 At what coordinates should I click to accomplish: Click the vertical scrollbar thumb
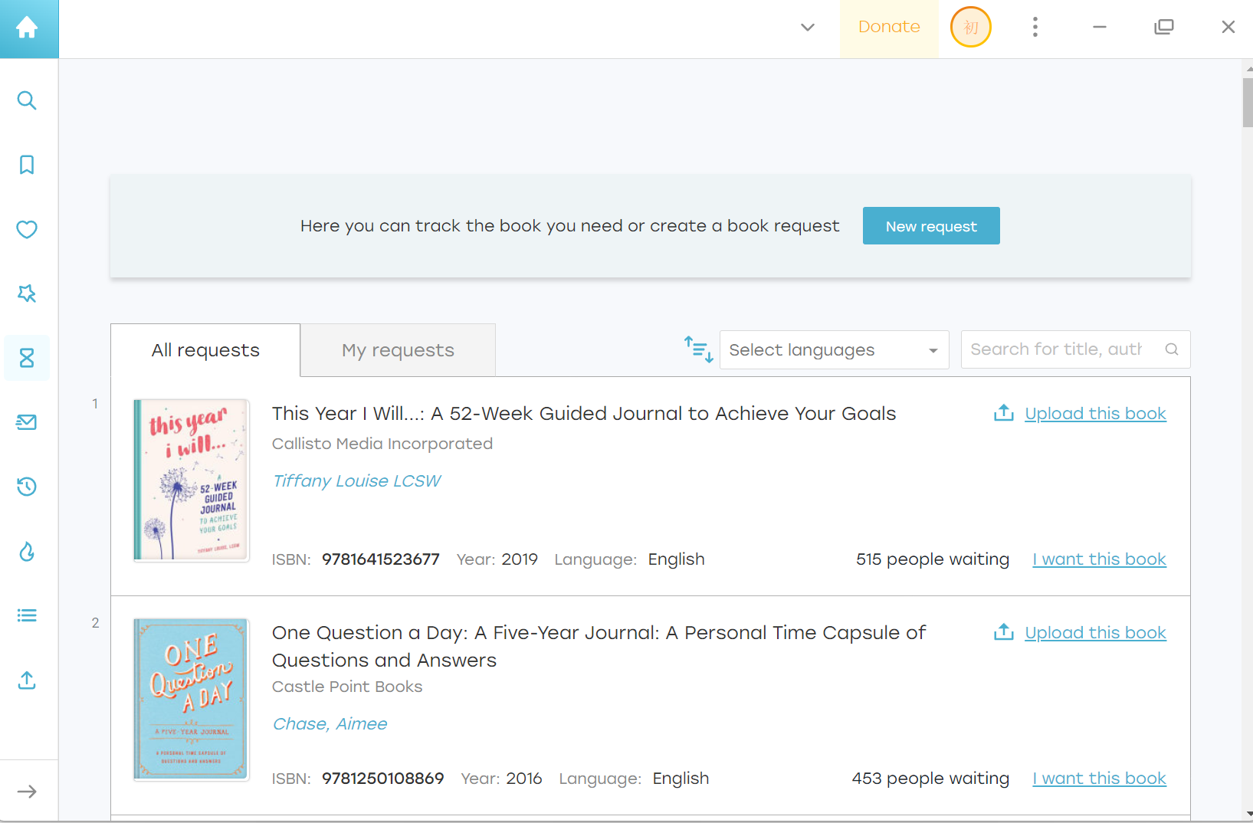pos(1247,102)
